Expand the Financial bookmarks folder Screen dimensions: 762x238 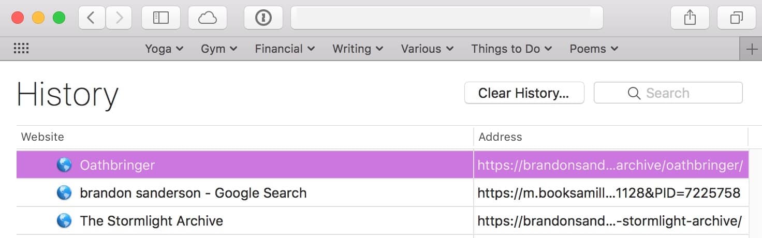[x=285, y=49]
